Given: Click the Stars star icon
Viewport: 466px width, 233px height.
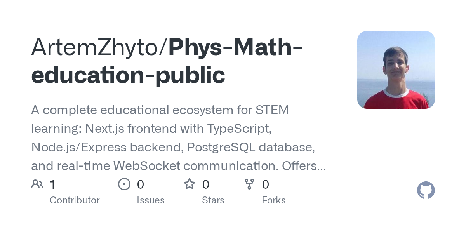Looking at the screenshot, I should tap(190, 184).
